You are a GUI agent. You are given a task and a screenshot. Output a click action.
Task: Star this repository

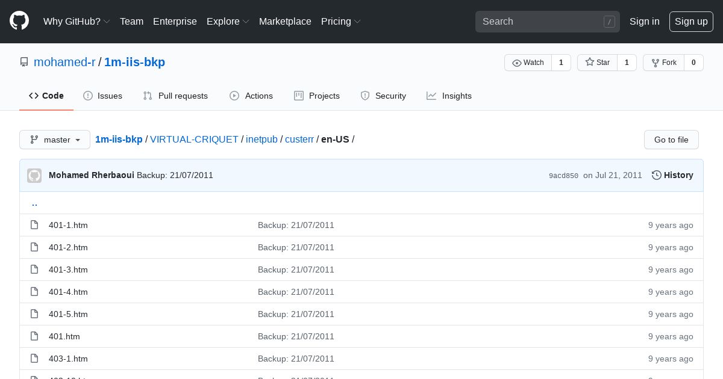[597, 63]
